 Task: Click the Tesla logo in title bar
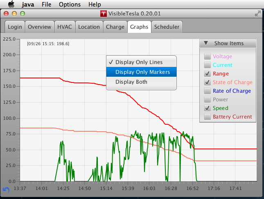(x=104, y=14)
